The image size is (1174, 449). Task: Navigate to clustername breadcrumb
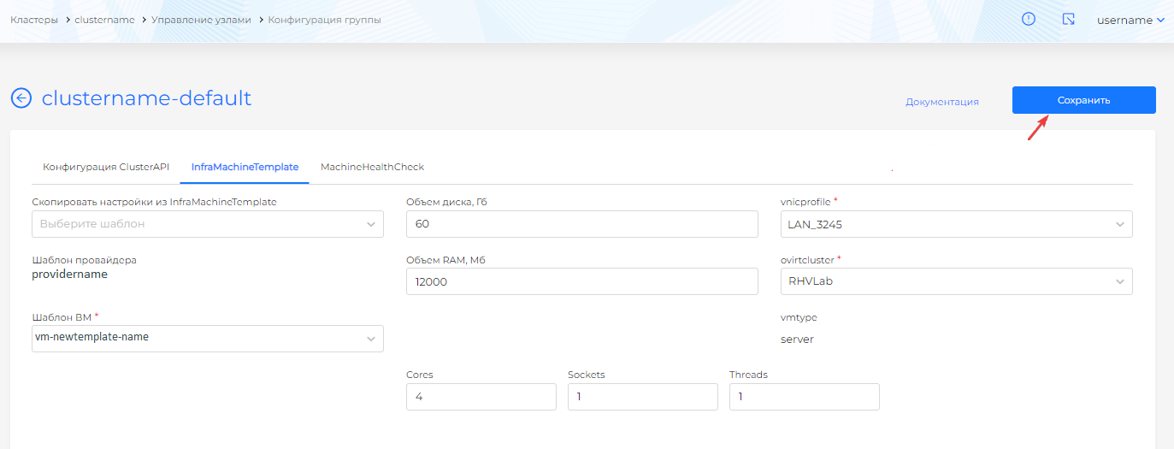[104, 20]
